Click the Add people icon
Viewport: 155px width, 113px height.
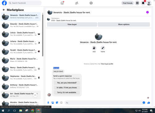(x=94, y=48)
